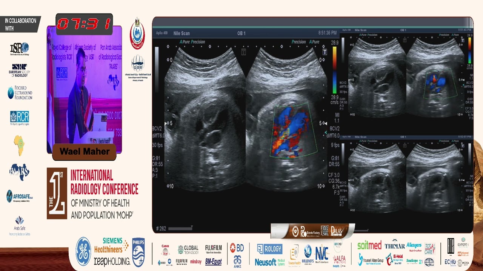This screenshot has height=271, width=483.
Task: Click the ISR logo in the collaboration sidebar
Action: tap(19, 49)
